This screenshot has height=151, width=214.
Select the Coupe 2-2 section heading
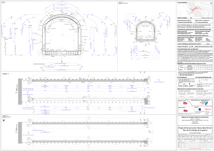[121, 2]
